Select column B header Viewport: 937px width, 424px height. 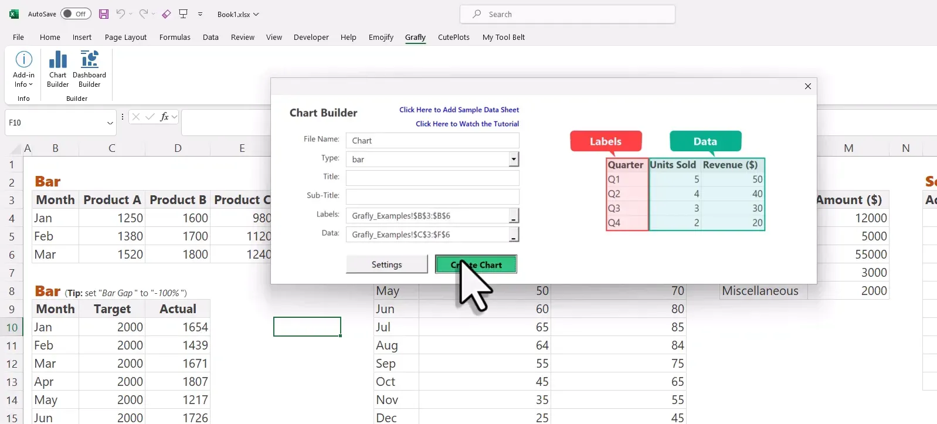[56, 148]
